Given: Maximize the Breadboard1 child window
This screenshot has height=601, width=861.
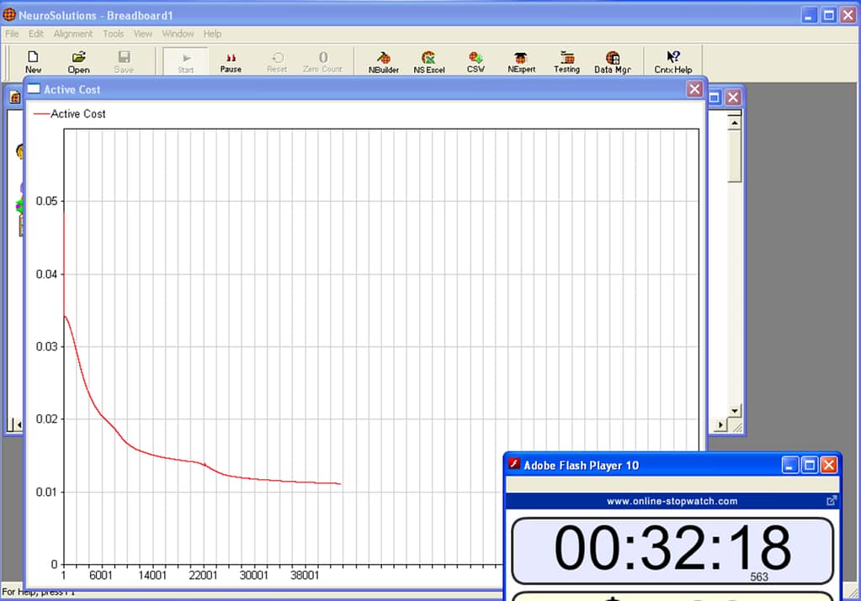Looking at the screenshot, I should (714, 98).
